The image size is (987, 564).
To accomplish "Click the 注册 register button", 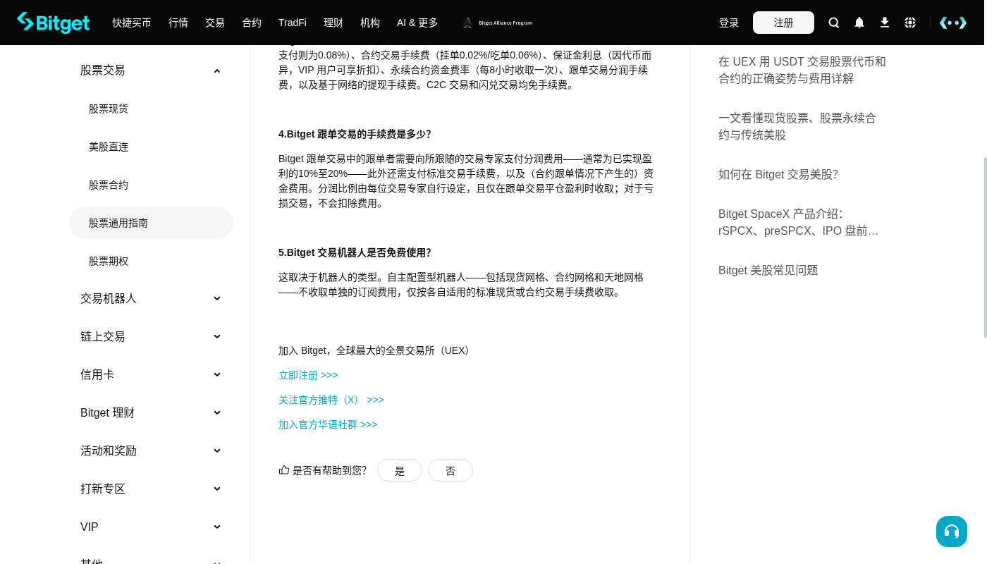I will 783,23.
